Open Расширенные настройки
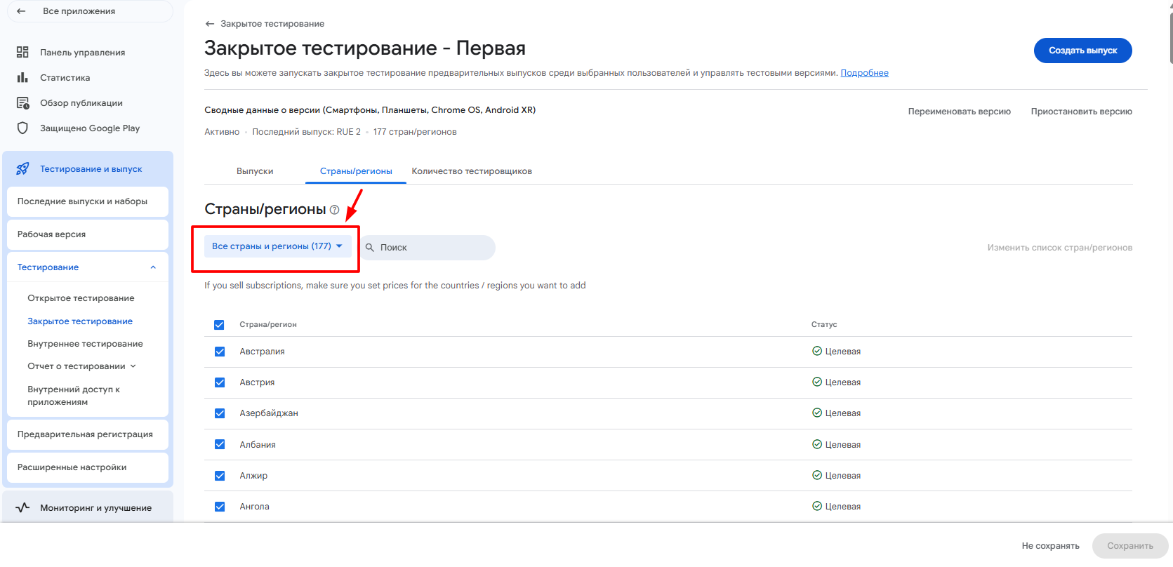Image resolution: width=1173 pixels, height=567 pixels. (88, 467)
